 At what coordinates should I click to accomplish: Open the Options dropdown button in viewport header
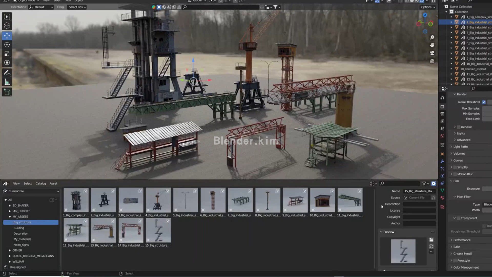(428, 7)
